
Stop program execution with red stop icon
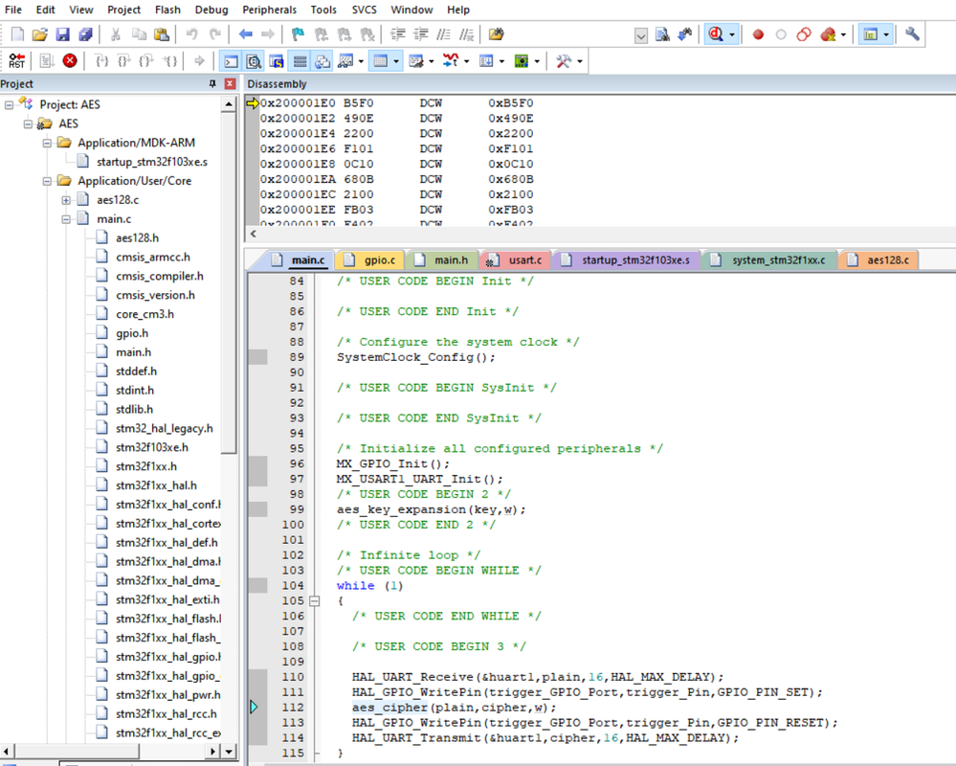70,60
